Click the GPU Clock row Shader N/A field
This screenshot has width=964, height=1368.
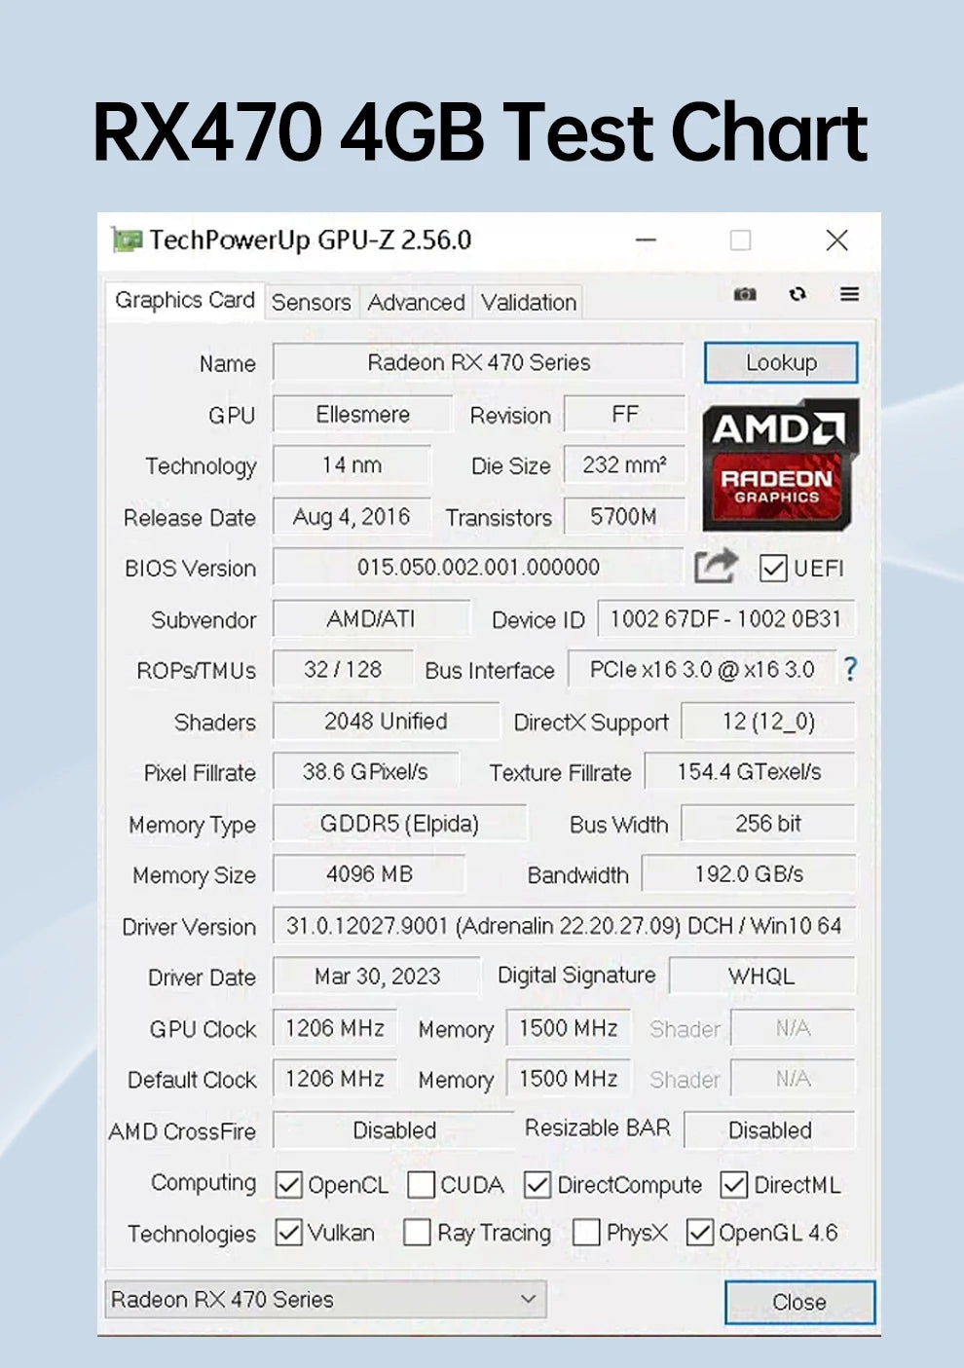tap(793, 1027)
